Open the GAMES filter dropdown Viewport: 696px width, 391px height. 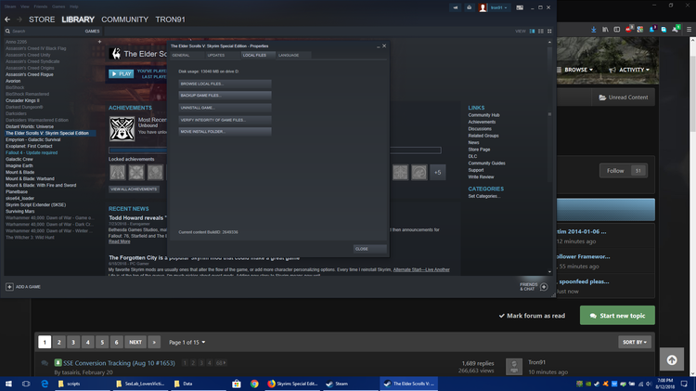[92, 31]
